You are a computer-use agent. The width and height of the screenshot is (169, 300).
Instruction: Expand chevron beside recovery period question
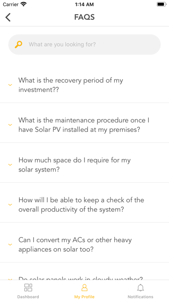(x=10, y=85)
